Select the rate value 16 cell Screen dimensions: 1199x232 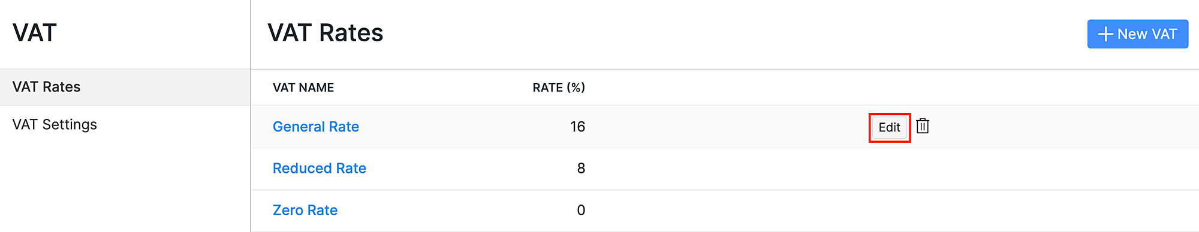[x=577, y=127]
